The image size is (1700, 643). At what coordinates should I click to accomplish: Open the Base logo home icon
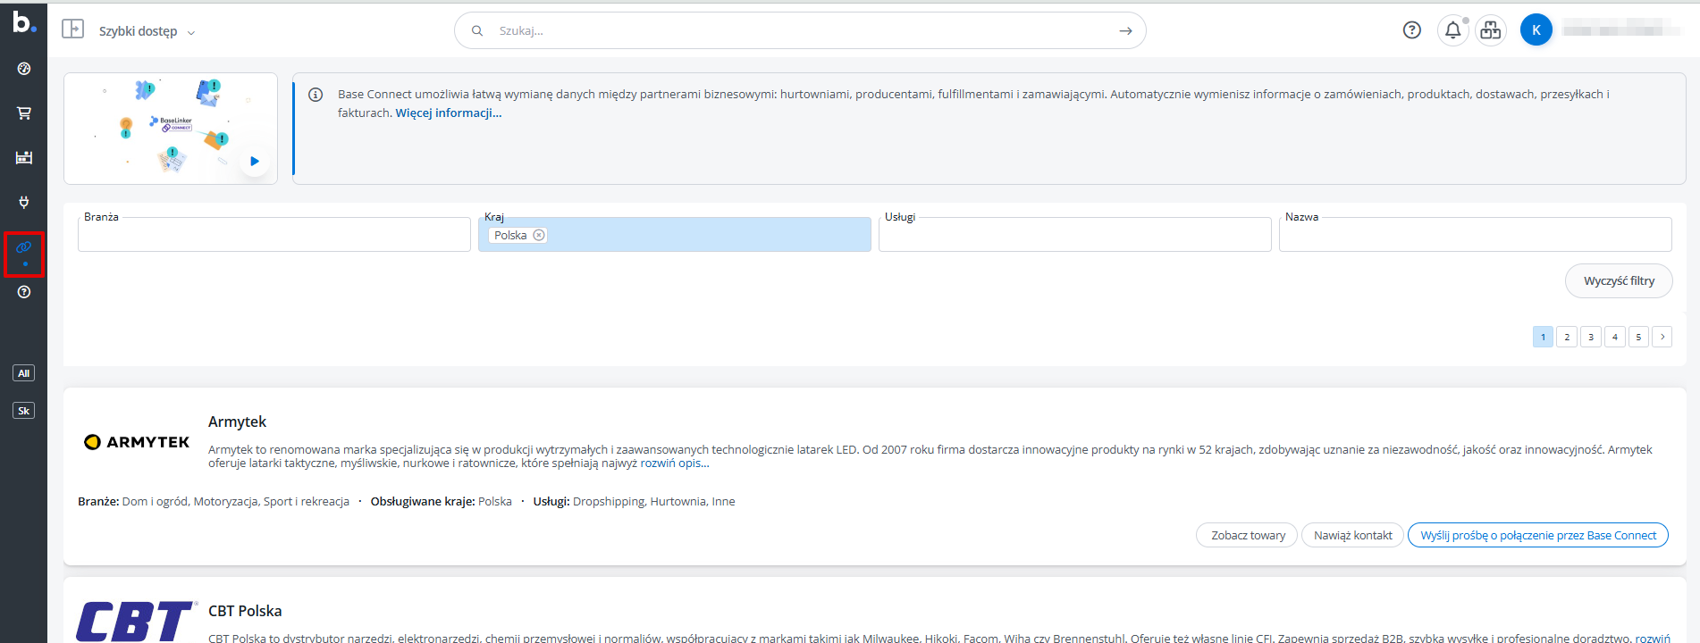(24, 23)
